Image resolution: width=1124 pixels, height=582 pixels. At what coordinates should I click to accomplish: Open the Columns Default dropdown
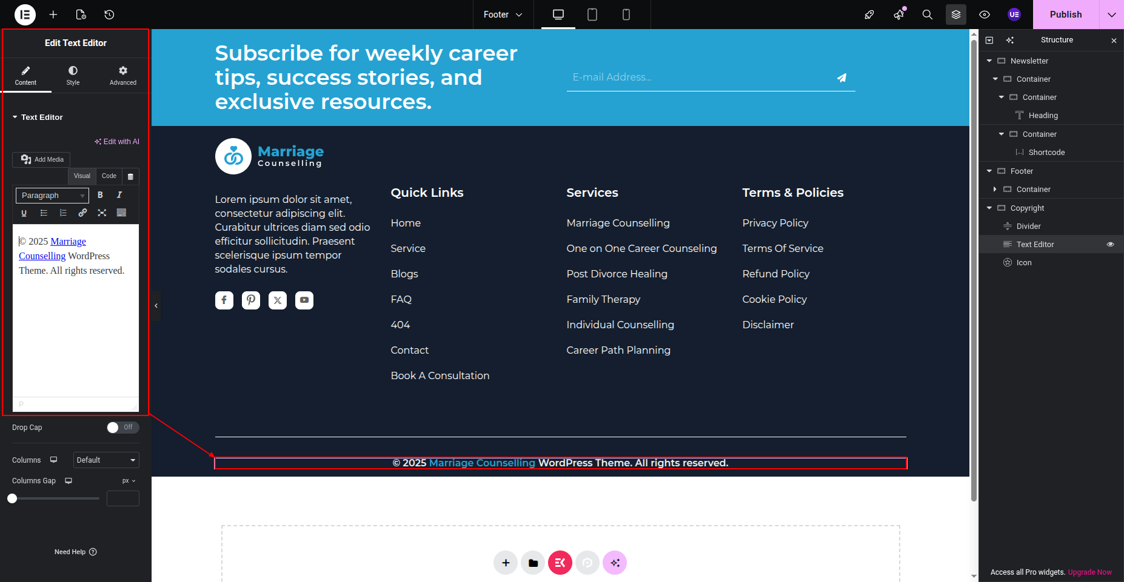pos(106,460)
